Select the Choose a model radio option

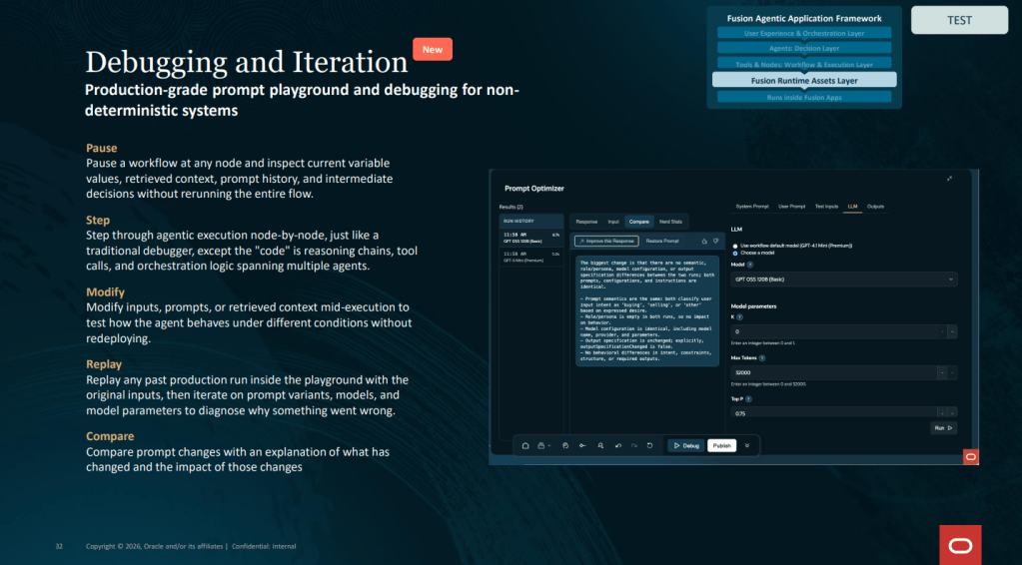pyautogui.click(x=735, y=253)
